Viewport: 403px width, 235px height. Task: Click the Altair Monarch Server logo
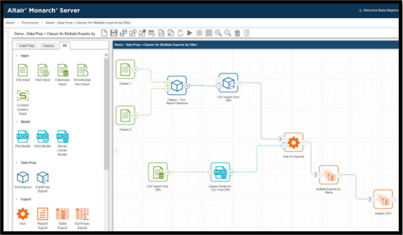point(43,10)
